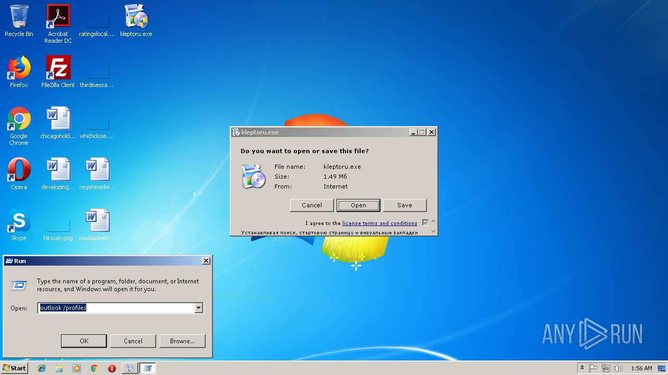Open Action Center flag in tray
Image resolution: width=668 pixels, height=375 pixels.
tap(593, 368)
